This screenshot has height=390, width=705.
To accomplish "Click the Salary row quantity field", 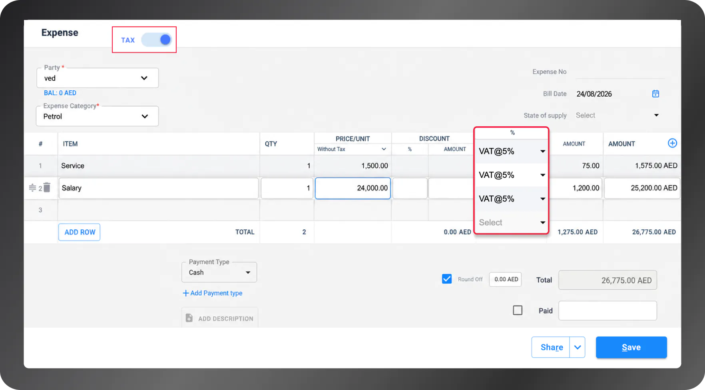I will click(x=287, y=188).
